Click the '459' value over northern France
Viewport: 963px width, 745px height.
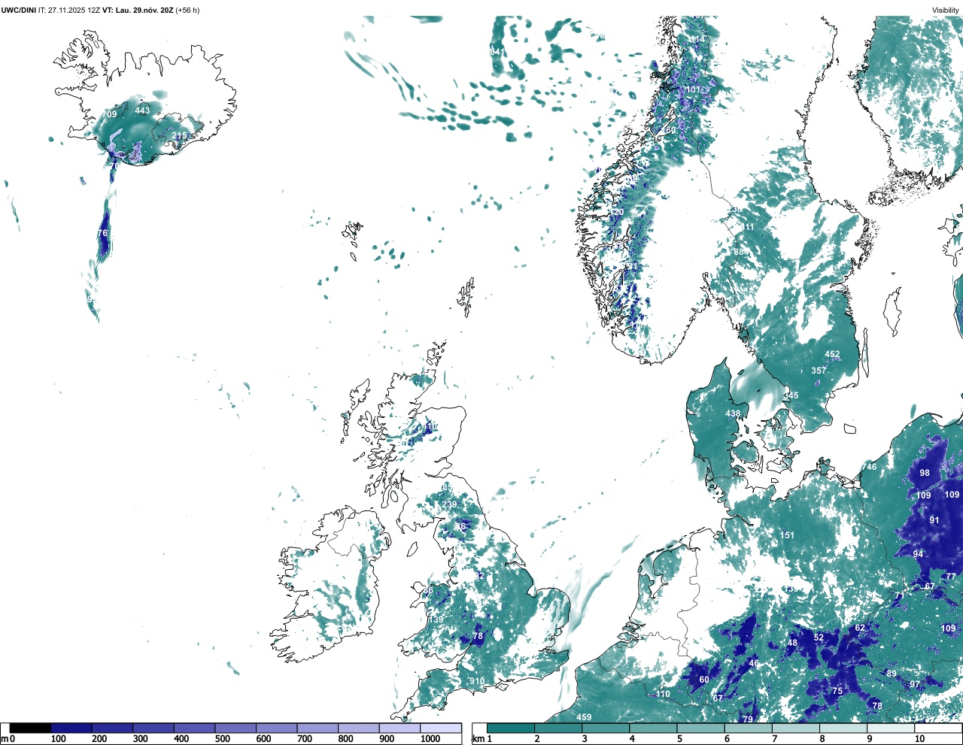pyautogui.click(x=584, y=717)
